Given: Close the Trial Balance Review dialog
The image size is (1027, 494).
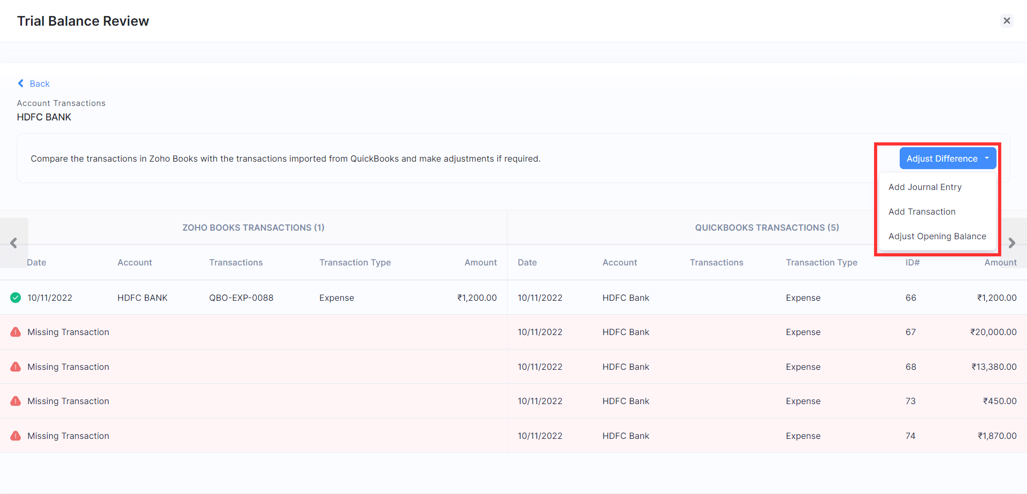Looking at the screenshot, I should (x=1007, y=21).
